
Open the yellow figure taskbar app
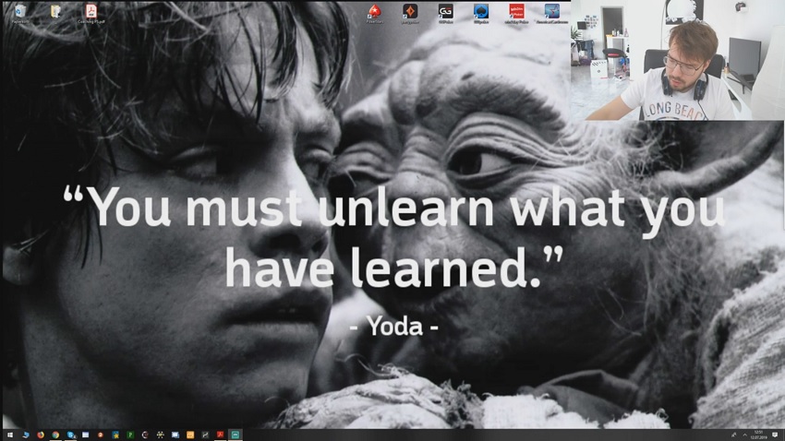[x=160, y=435]
